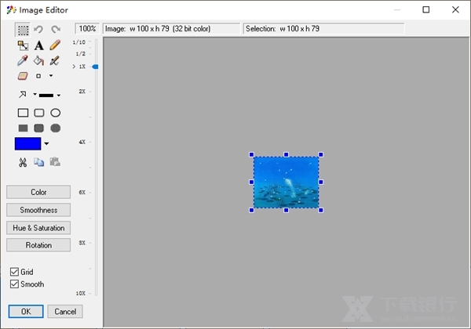Click the zoom slider handle at 1X
Viewport: 471px width, 329px height.
(95, 67)
